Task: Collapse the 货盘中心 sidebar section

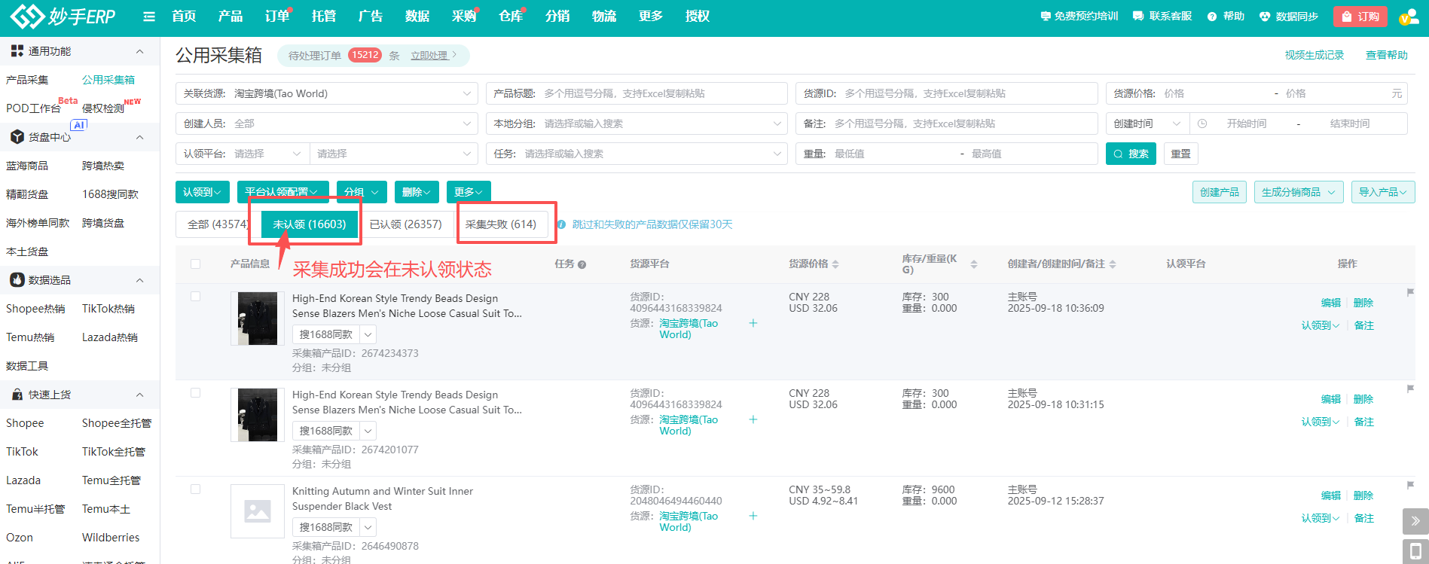Action: pyautogui.click(x=139, y=137)
